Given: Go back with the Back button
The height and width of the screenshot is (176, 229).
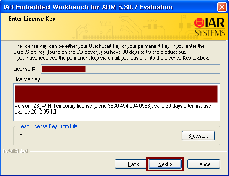Looking at the screenshot, I should (x=131, y=164).
